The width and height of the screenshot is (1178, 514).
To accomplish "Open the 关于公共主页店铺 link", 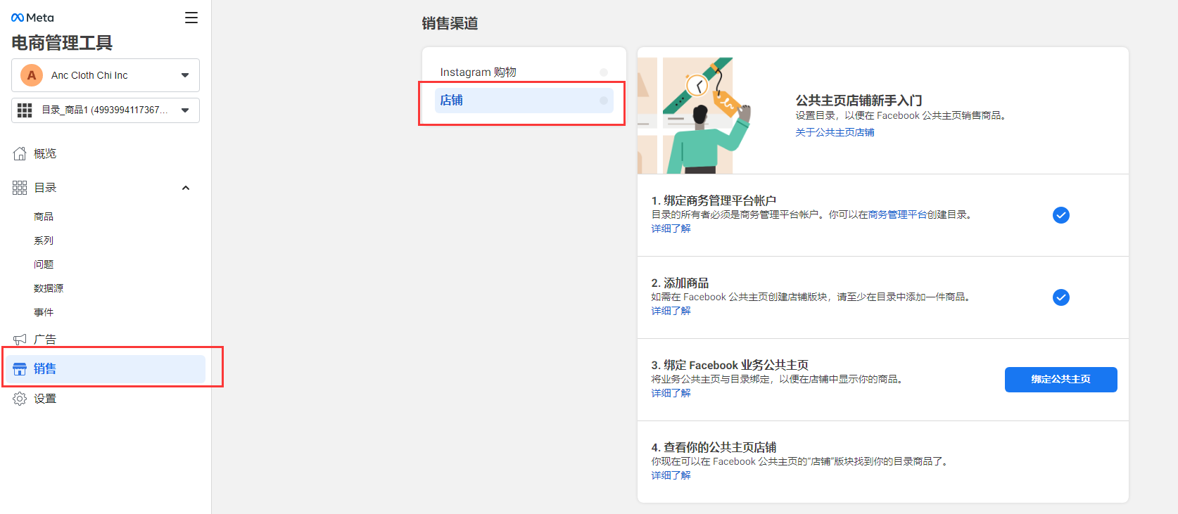I will pos(835,132).
